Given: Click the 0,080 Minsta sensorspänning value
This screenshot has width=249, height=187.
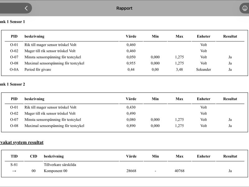Looking at the screenshot, I should [x=131, y=120].
